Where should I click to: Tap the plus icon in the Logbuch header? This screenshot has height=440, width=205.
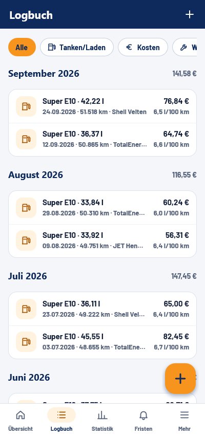[x=190, y=14]
